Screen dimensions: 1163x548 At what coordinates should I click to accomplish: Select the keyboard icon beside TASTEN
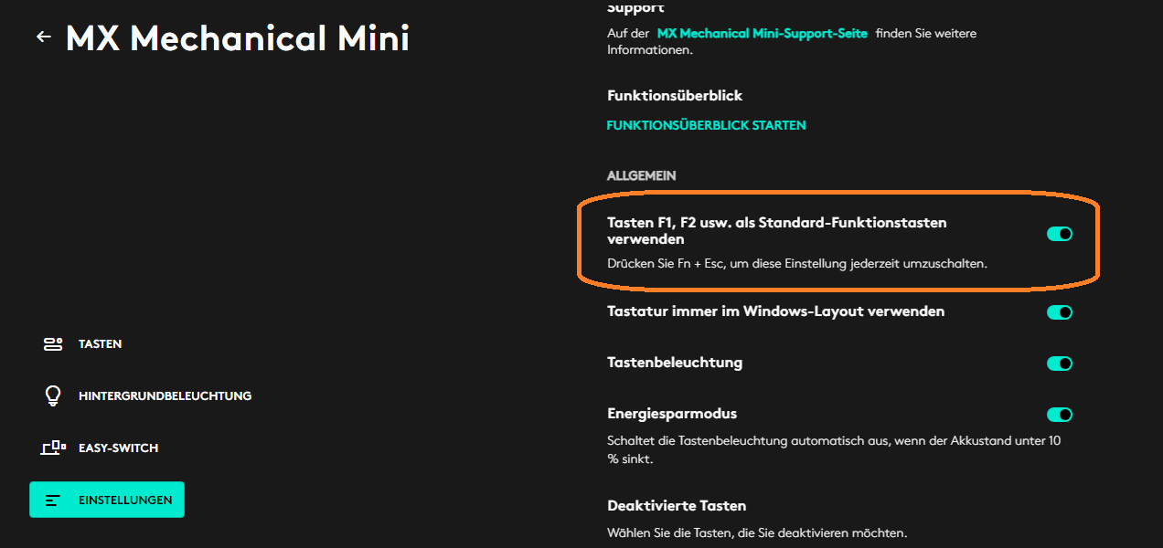[x=52, y=343]
